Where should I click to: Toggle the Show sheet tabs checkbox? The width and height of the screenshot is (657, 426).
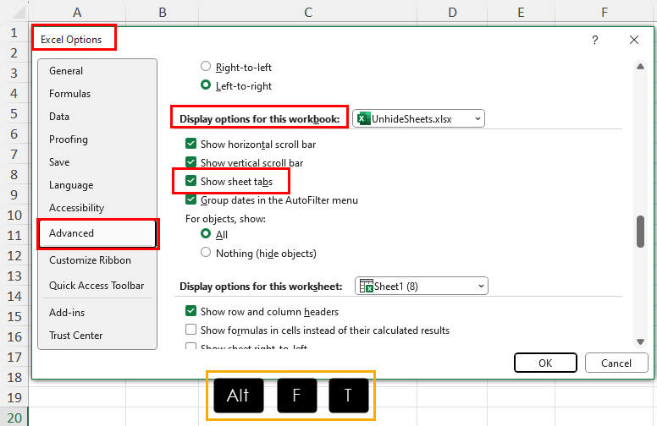click(190, 181)
